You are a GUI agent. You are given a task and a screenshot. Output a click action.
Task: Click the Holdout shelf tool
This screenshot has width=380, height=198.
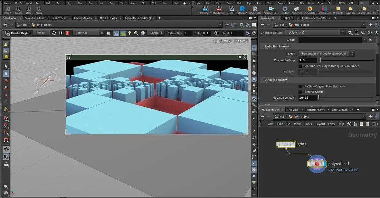(x=285, y=10)
